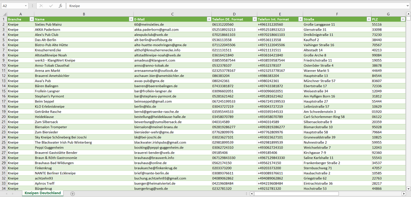The width and height of the screenshot is (411, 197).
Task: Expand the formula bar with chevron
Action: pos(408,6)
